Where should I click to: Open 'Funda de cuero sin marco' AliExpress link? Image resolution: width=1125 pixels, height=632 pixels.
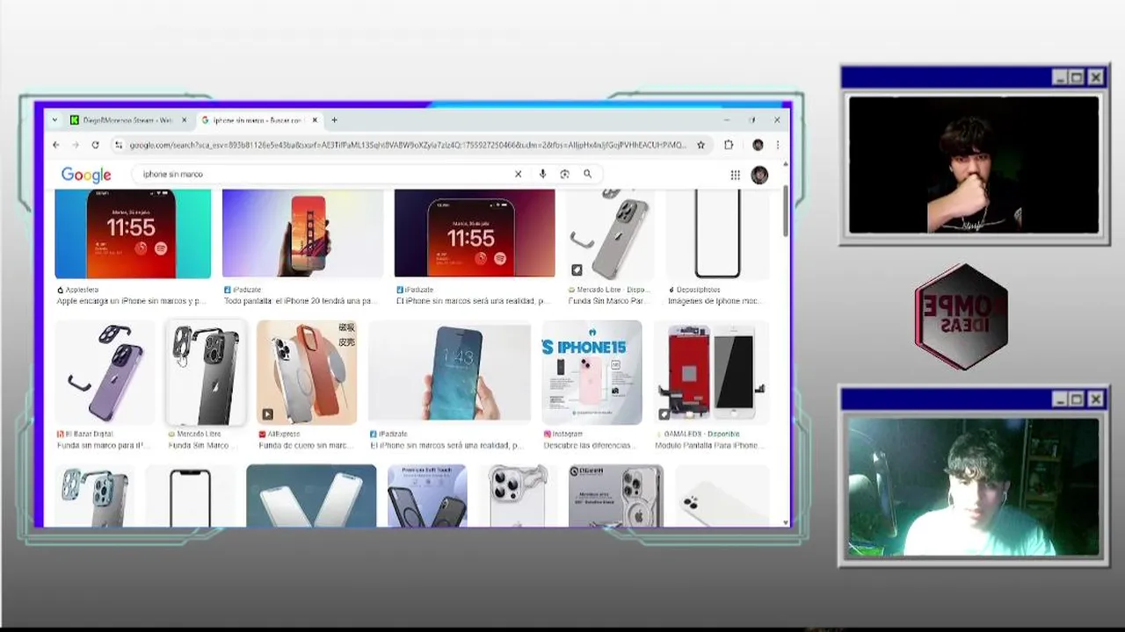(305, 445)
